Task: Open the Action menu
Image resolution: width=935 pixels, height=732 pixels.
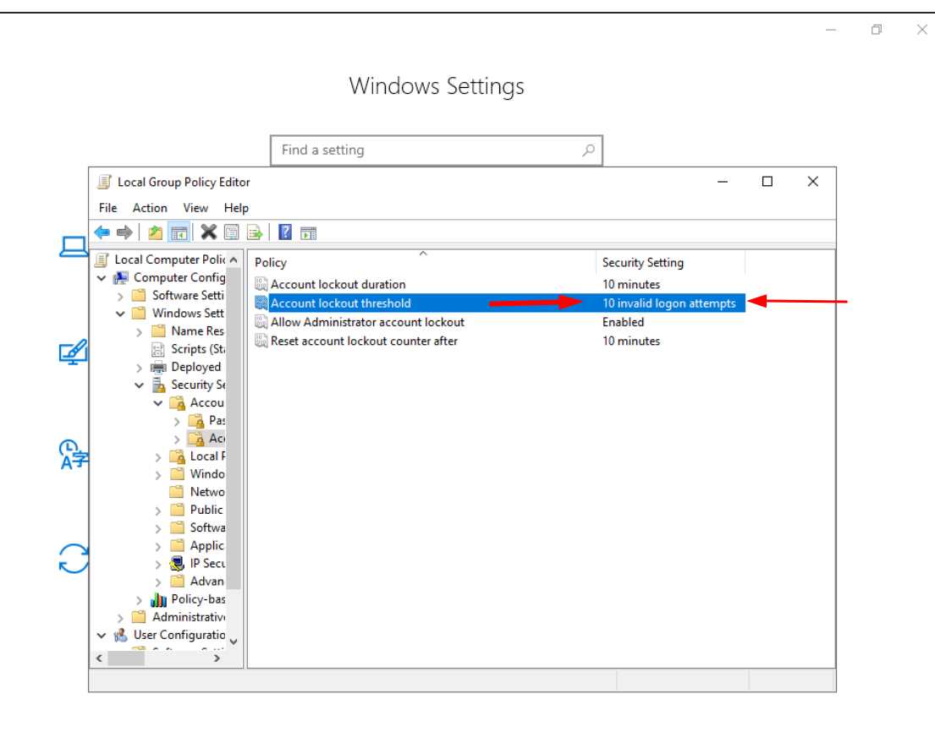Action: click(x=150, y=208)
